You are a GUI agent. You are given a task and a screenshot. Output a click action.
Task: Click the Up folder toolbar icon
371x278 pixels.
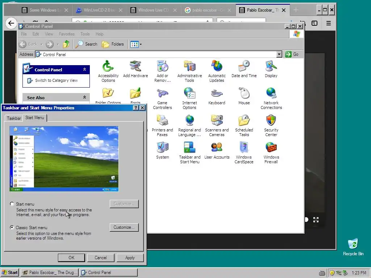tap(66, 44)
